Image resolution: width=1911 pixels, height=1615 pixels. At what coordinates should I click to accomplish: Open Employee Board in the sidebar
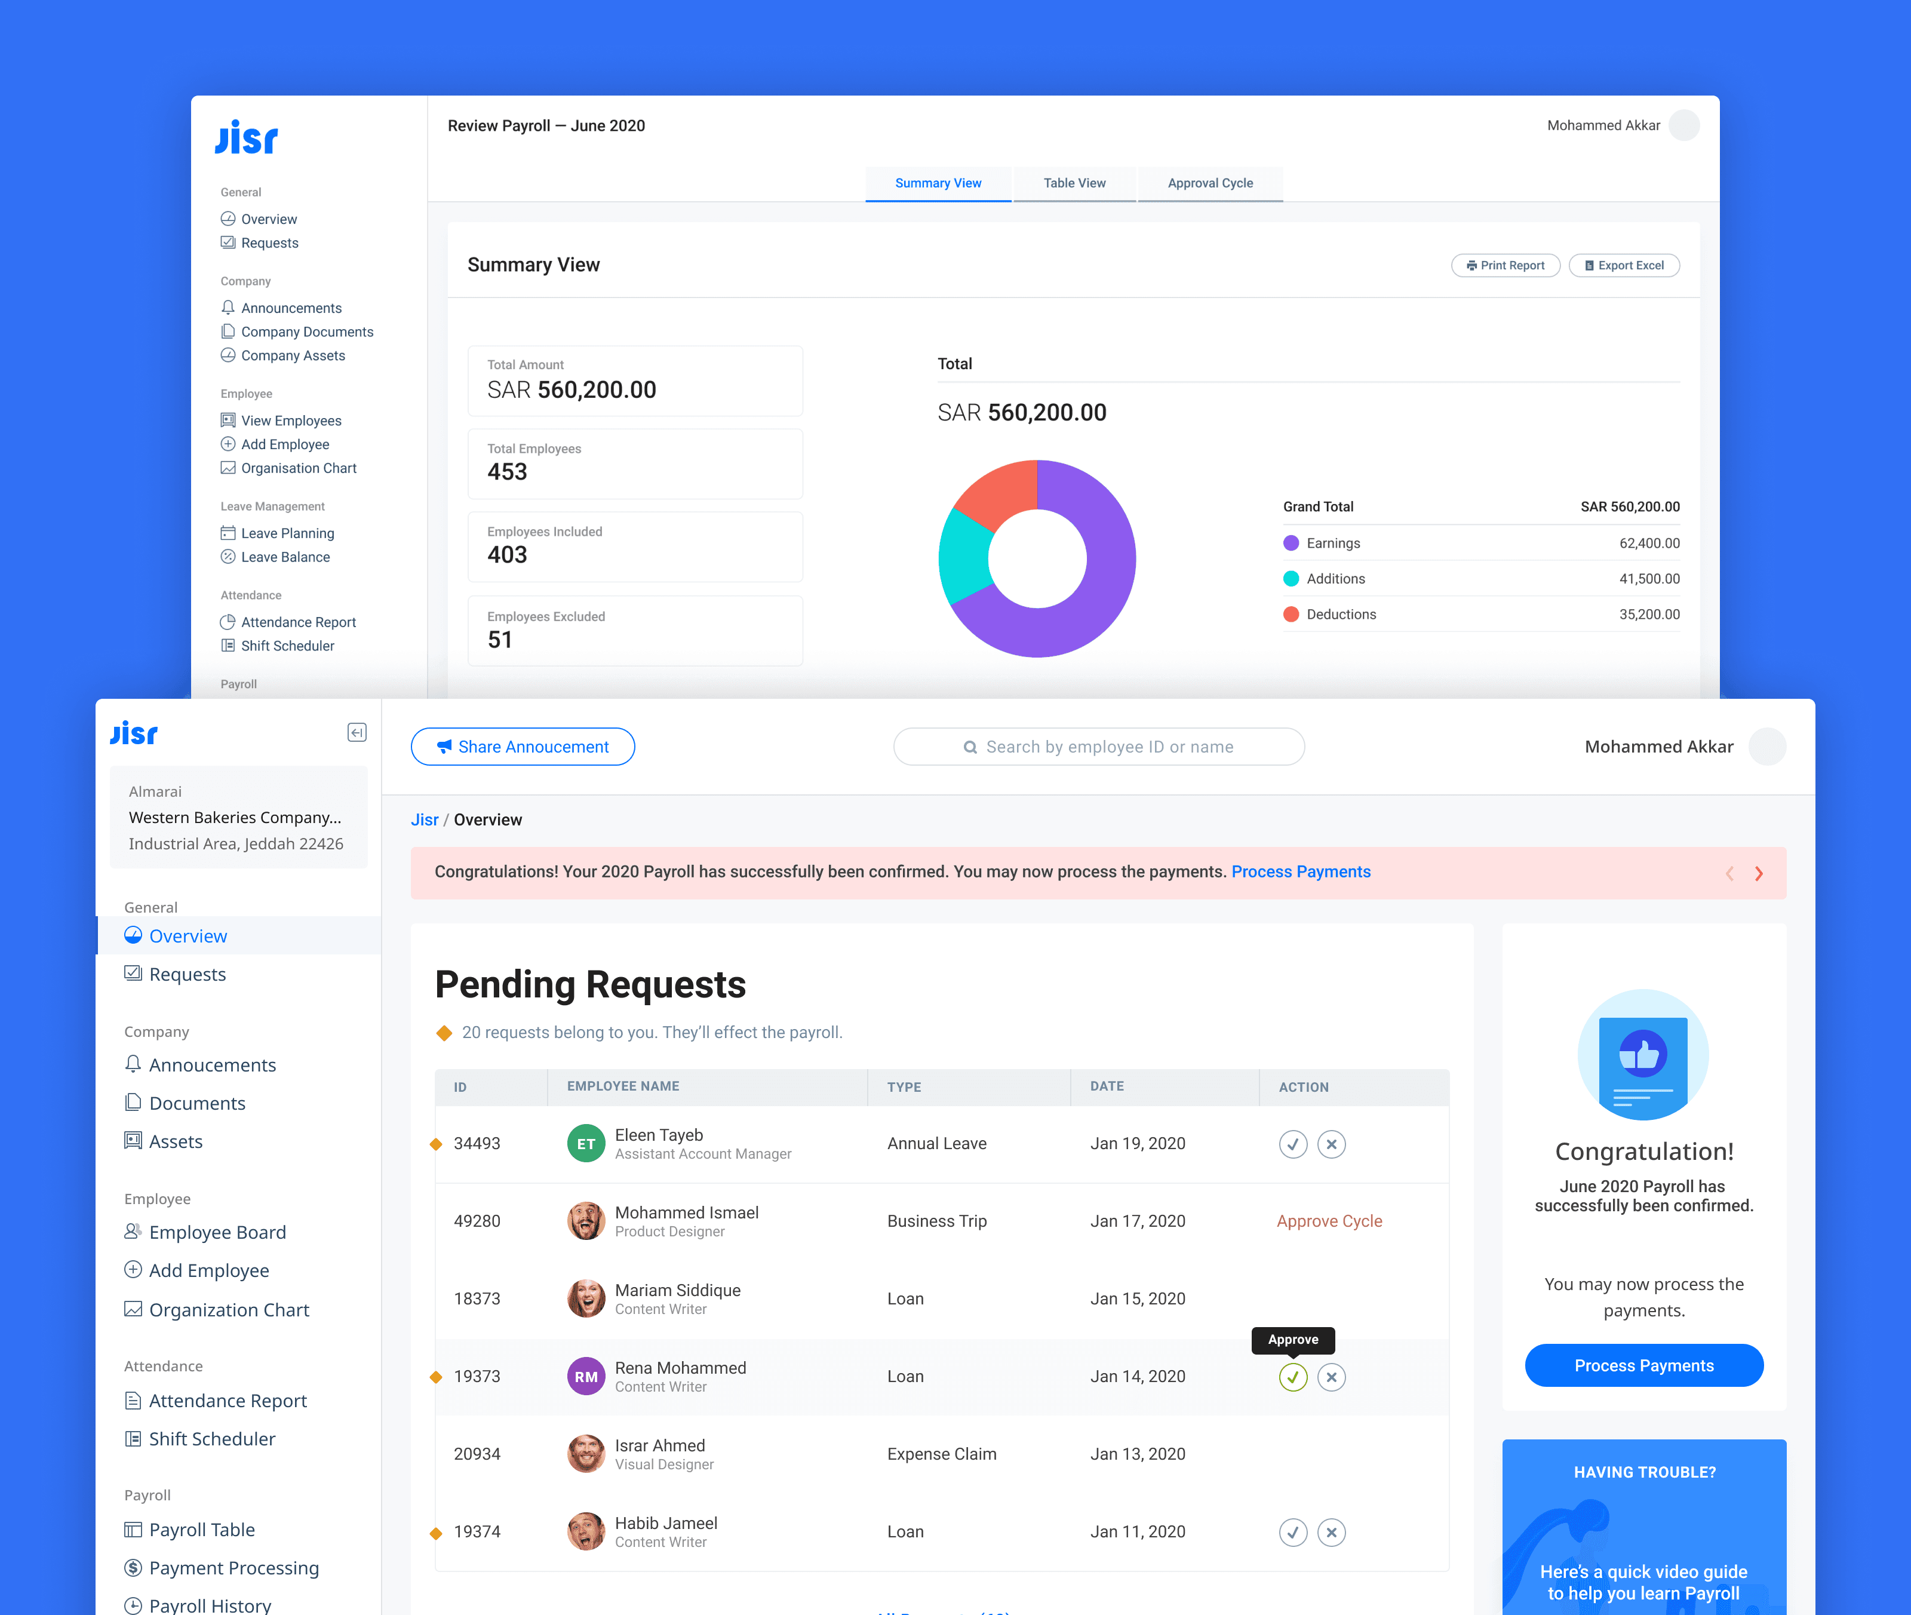click(217, 1232)
